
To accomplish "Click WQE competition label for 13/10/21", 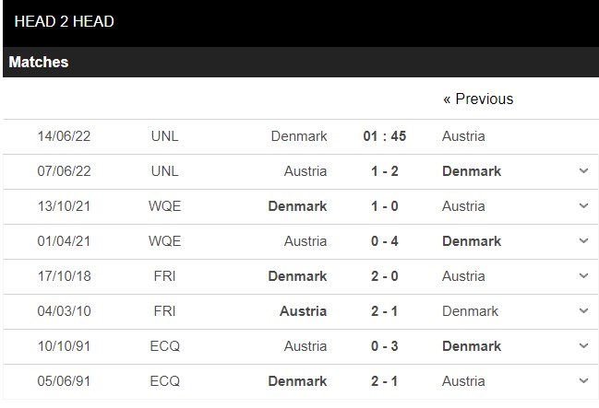I will coord(164,206).
